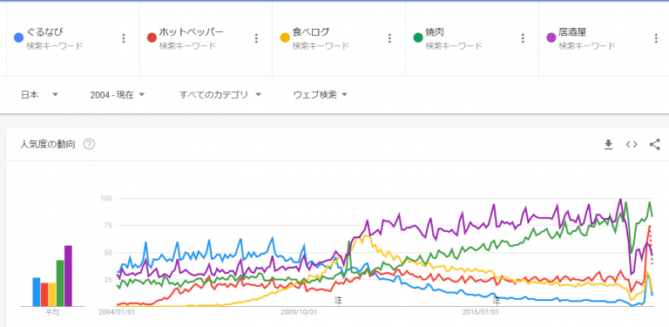Download the 人気度の動向 chart as CSV

point(608,145)
